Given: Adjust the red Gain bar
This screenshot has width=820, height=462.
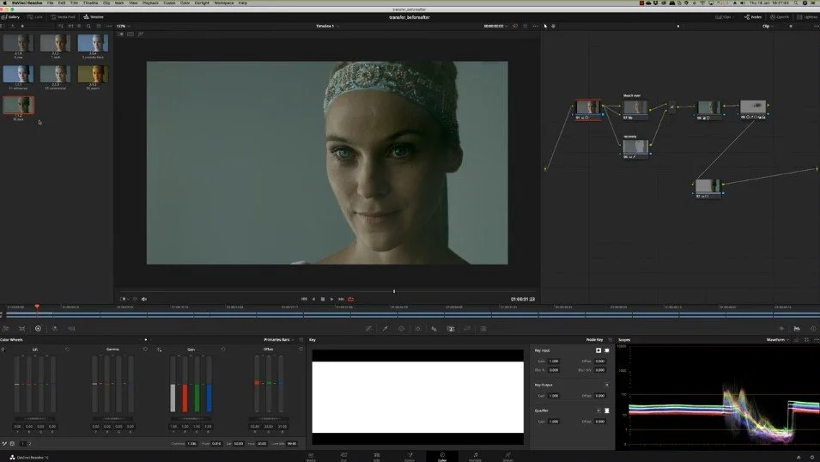Looking at the screenshot, I should click(x=185, y=384).
